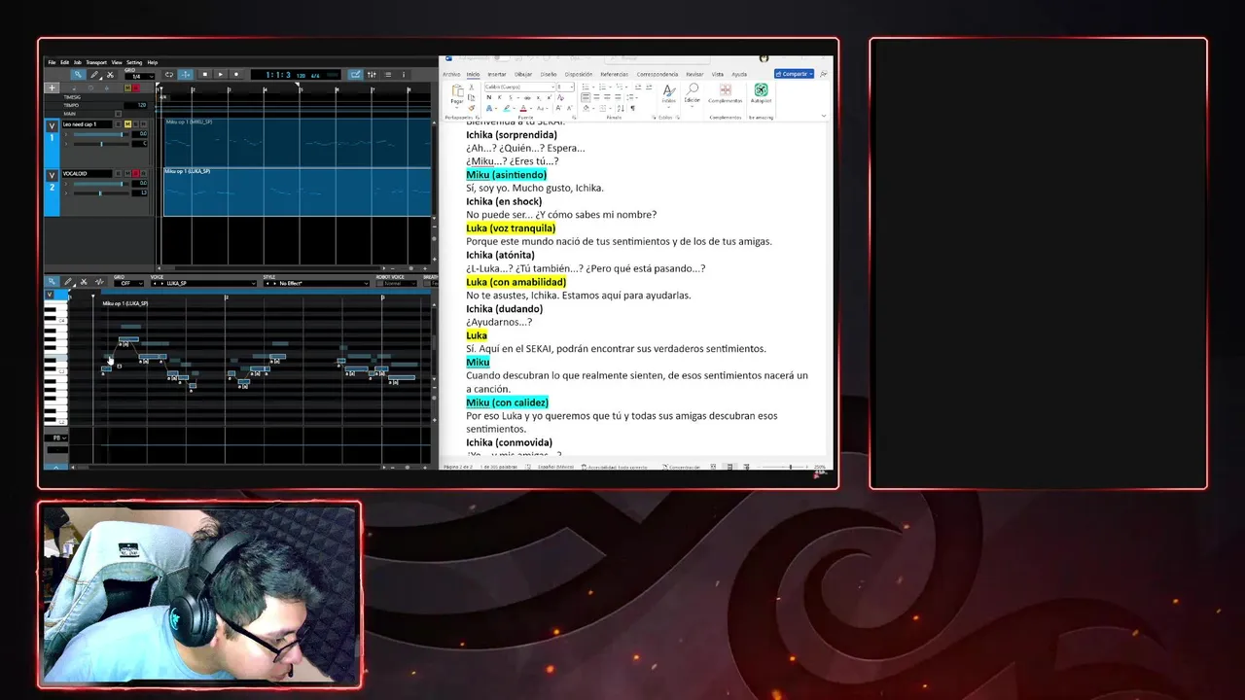Open Estilos gallery in Word
Image resolution: width=1245 pixels, height=700 pixels.
[669, 95]
